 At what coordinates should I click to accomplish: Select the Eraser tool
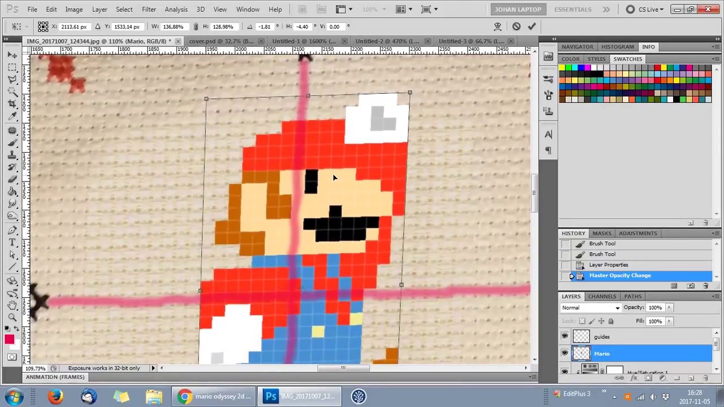coord(12,180)
